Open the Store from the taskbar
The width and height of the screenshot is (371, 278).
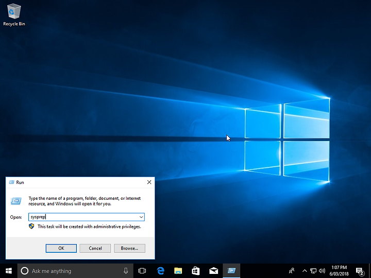tap(196, 271)
